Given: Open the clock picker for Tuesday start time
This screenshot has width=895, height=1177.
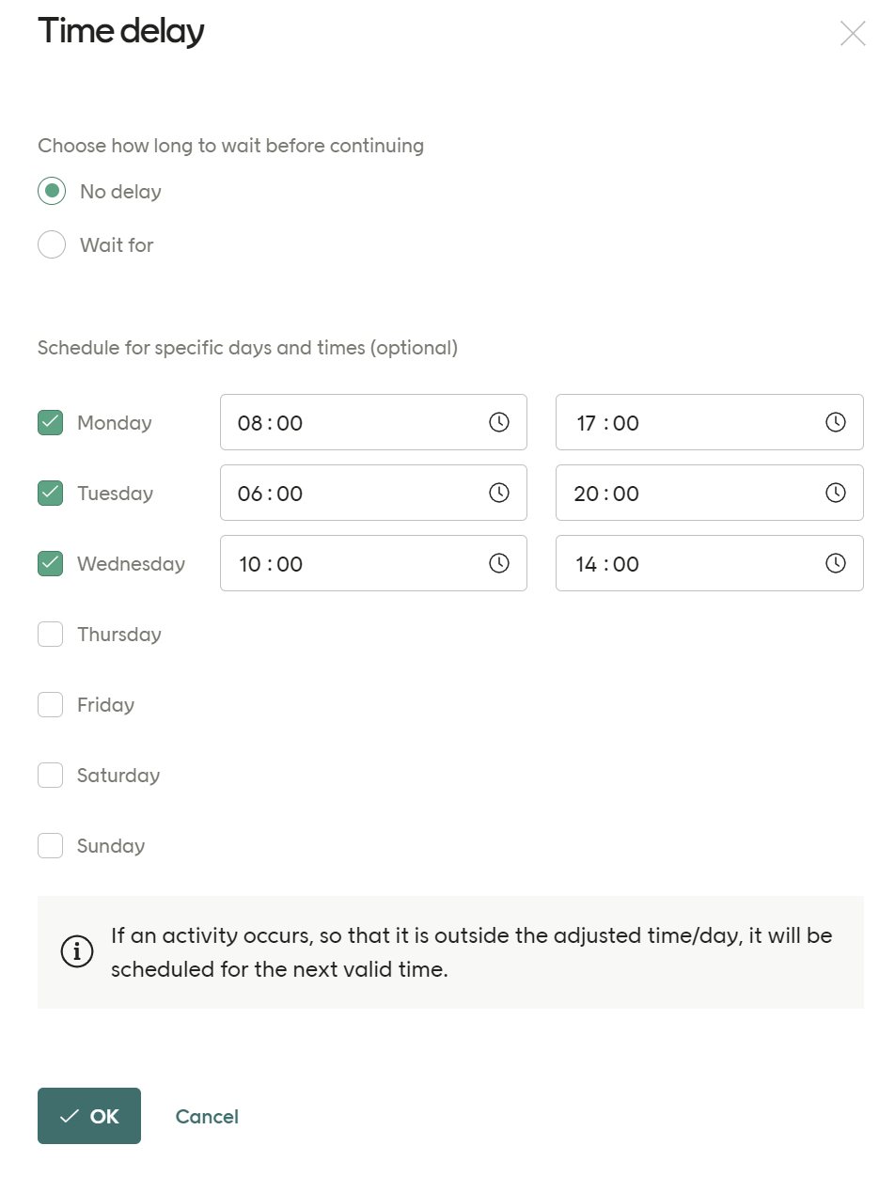Looking at the screenshot, I should (498, 493).
